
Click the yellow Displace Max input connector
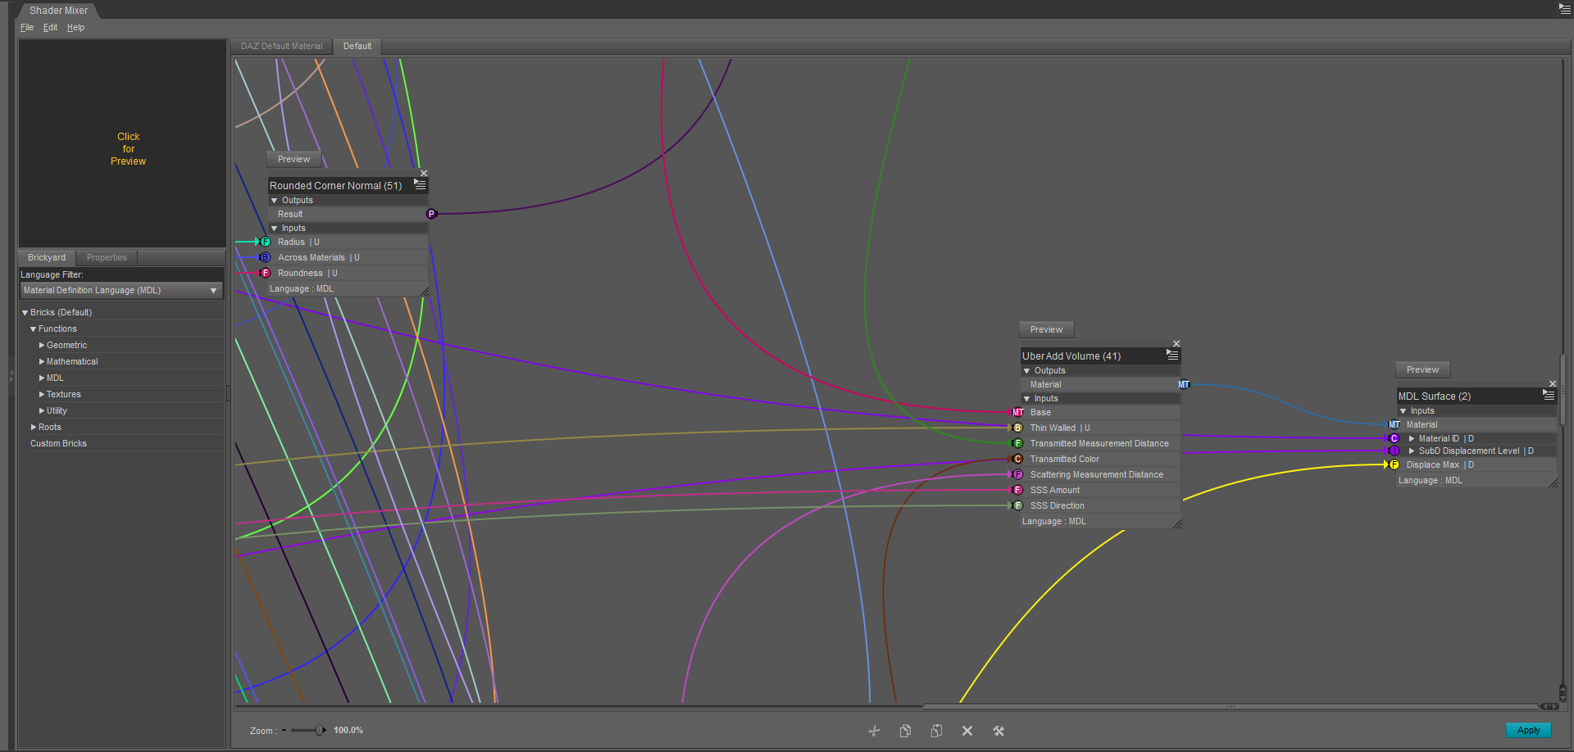click(1394, 464)
